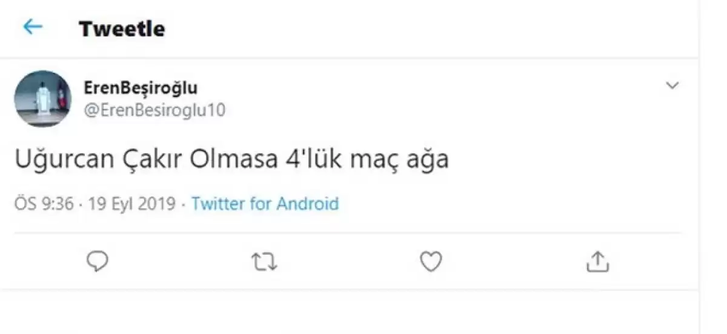Retweet the Uğurcan Çakır tweet
Viewport: 727px width, 334px height.
click(264, 261)
